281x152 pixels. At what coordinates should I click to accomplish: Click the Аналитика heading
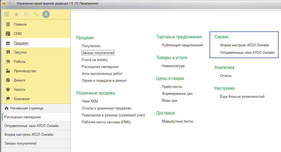[x=224, y=68]
